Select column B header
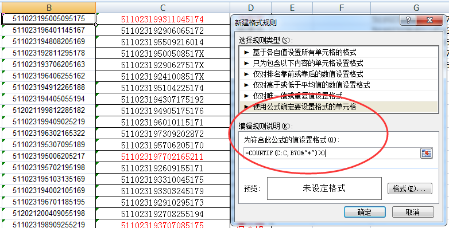Image resolution: width=449 pixels, height=228 pixels. [49, 7]
